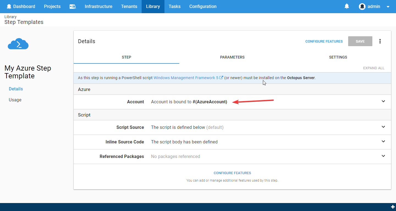Click Expand All link
The height and width of the screenshot is (211, 396).
click(x=374, y=68)
